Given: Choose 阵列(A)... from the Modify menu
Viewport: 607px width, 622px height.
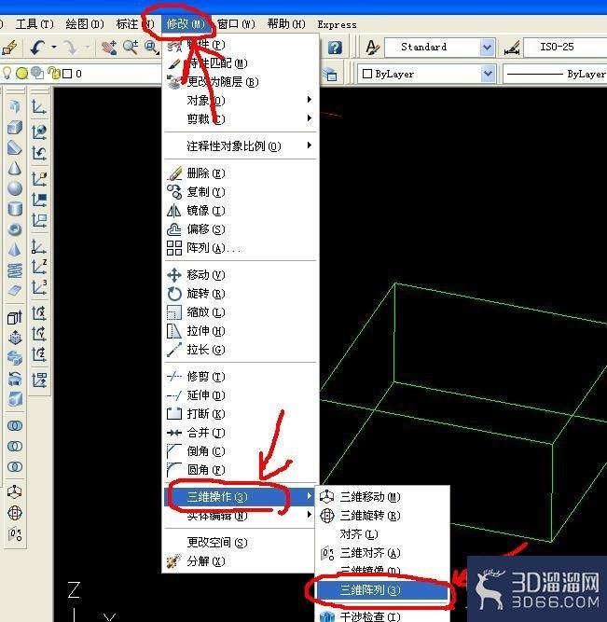Looking at the screenshot, I should 241,248.
